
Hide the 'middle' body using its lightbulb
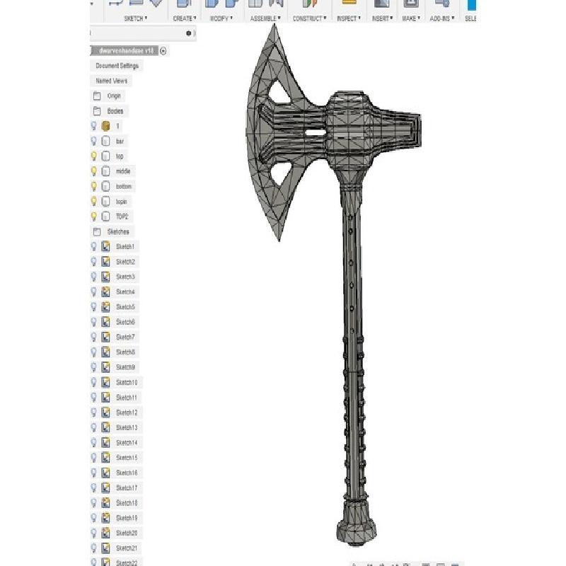(x=93, y=171)
